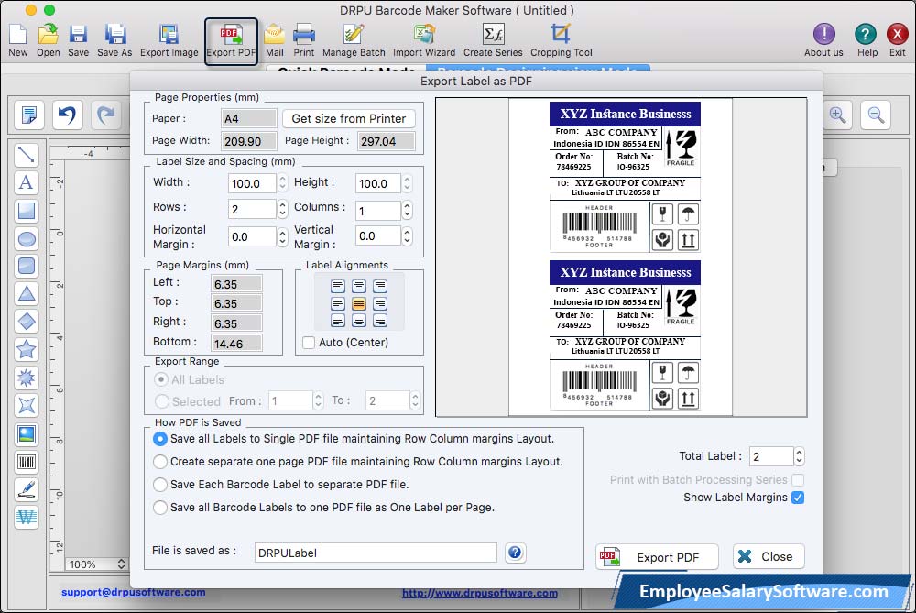Select the Line drawing tool
This screenshot has height=613, width=916.
pyautogui.click(x=27, y=155)
